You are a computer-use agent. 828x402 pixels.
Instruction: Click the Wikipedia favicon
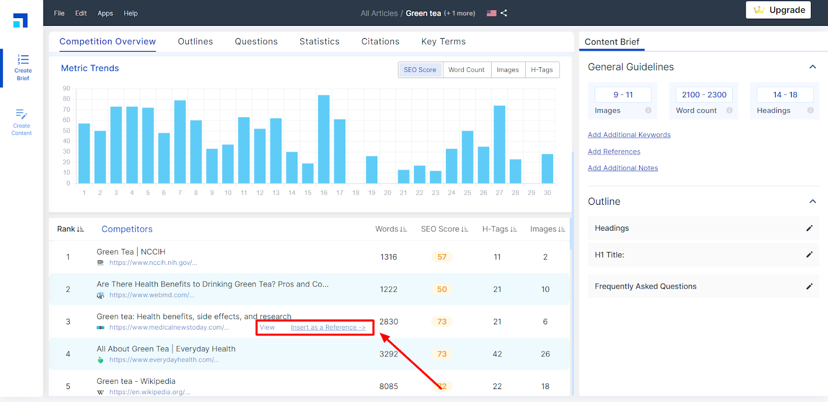click(x=100, y=392)
